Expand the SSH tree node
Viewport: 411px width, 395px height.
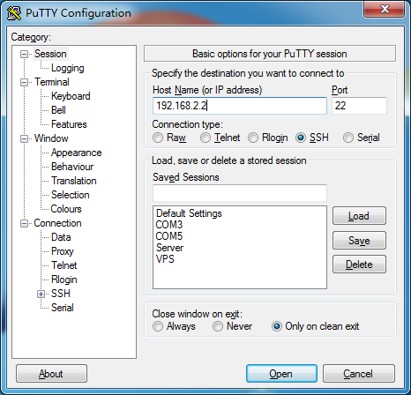pos(41,294)
